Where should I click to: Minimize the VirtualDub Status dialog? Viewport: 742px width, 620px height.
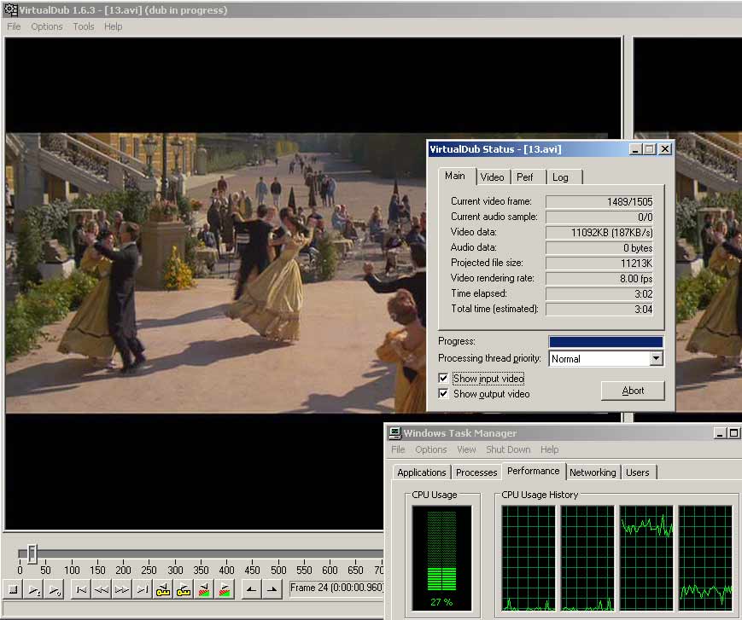point(635,149)
